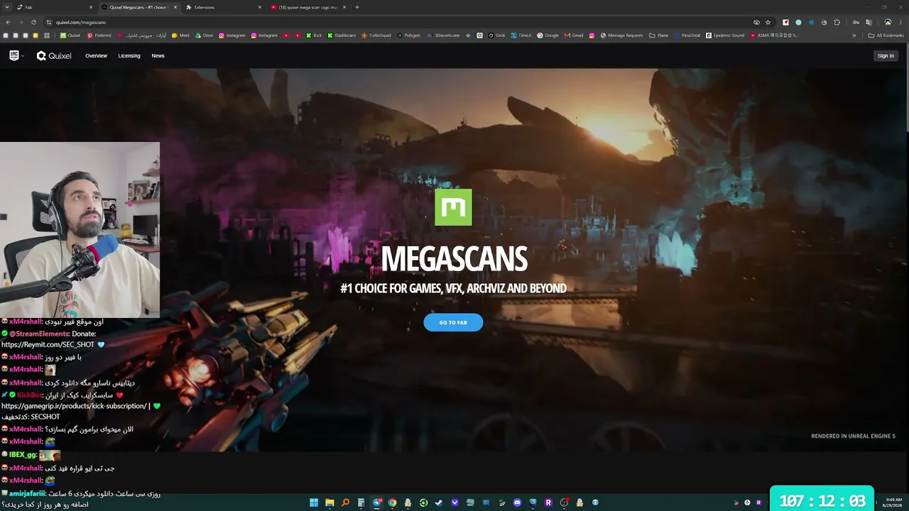The image size is (909, 511).
Task: Open the Poliigon bookmark
Action: point(409,35)
